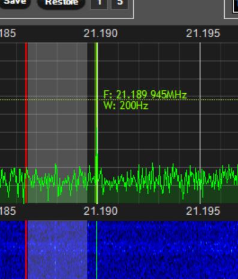The width and height of the screenshot is (238, 279).
Task: Click the Save button
Action: [15, 3]
